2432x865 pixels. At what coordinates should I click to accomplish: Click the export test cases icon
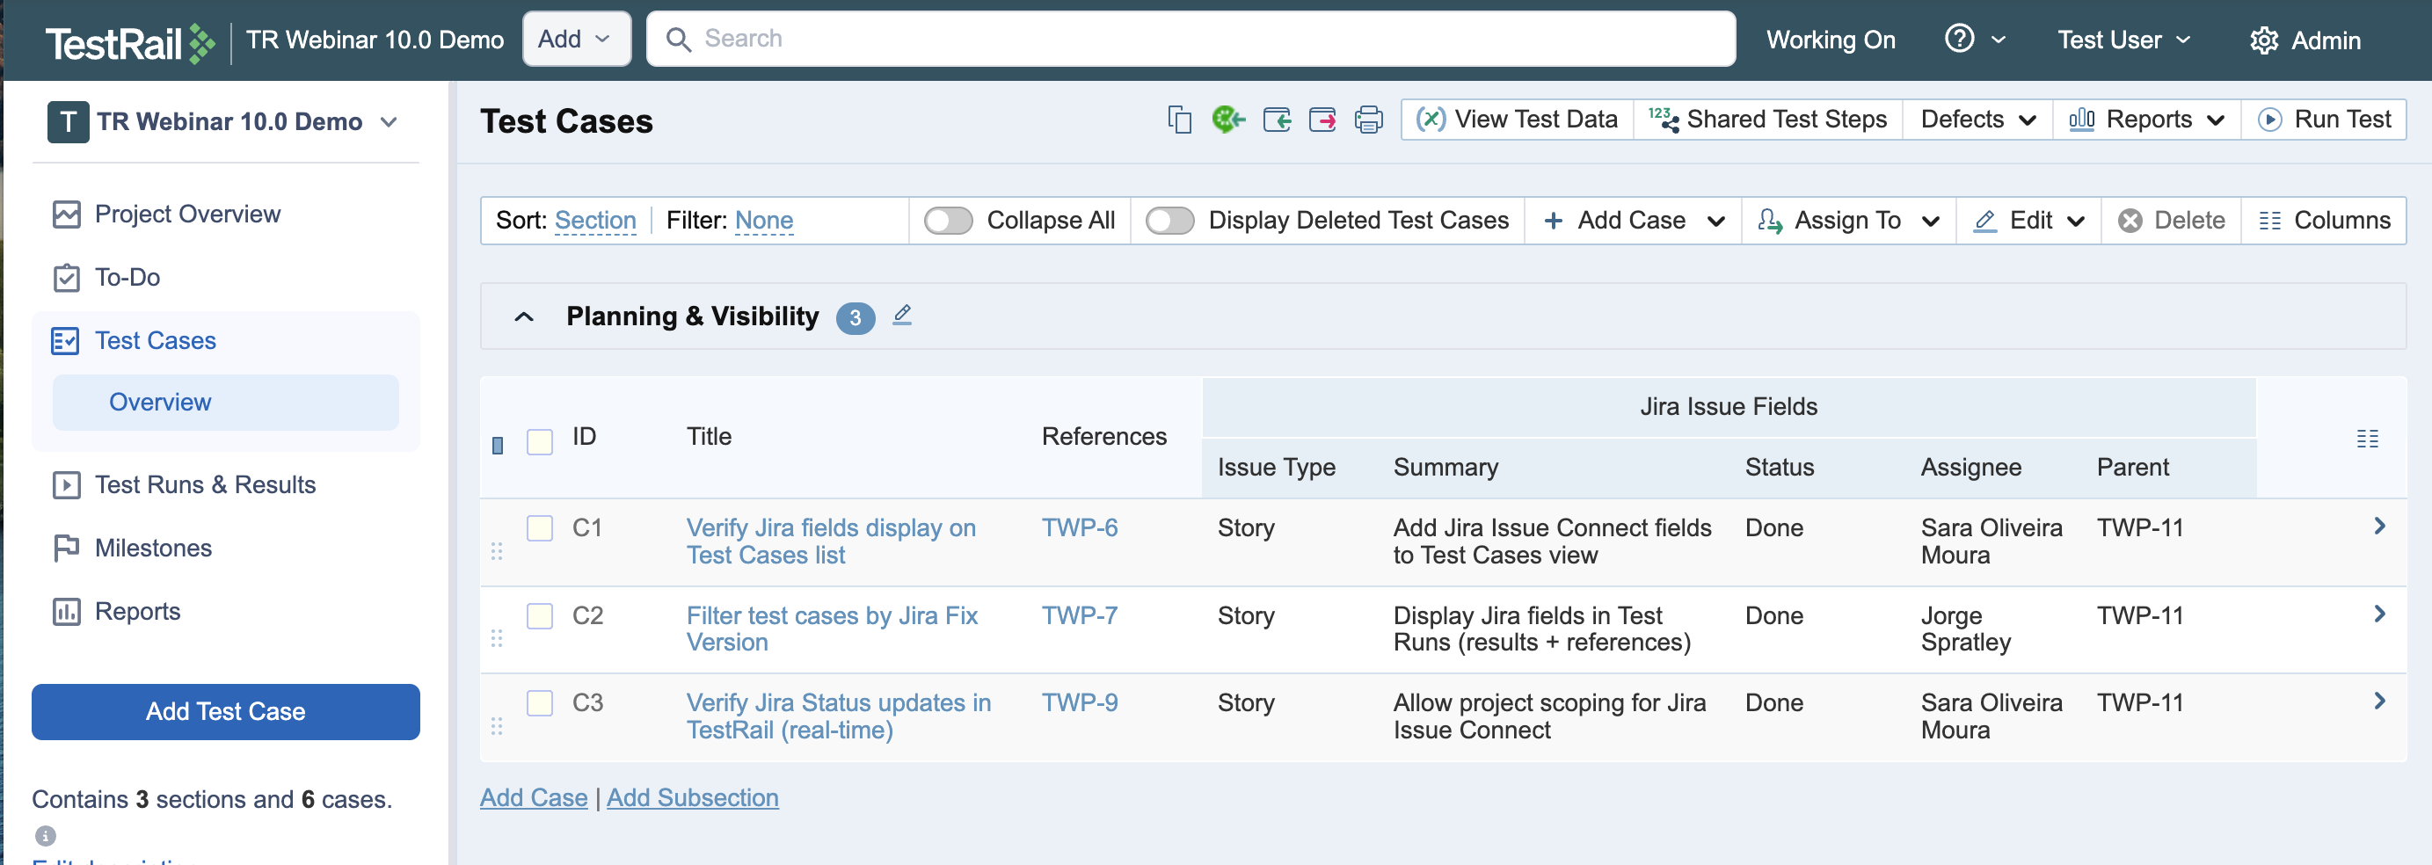(x=1322, y=120)
